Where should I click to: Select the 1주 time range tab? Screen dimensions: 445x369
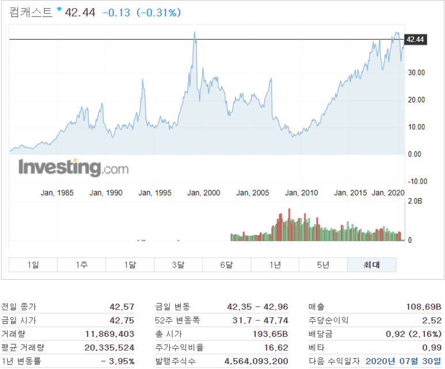click(x=82, y=265)
